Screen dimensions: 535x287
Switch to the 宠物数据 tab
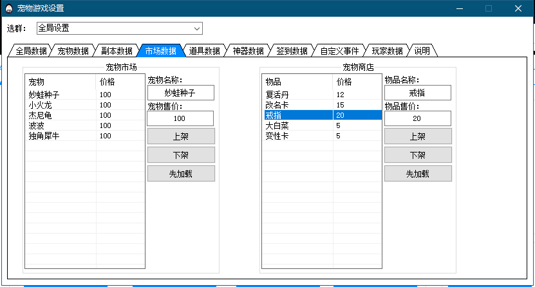click(73, 51)
